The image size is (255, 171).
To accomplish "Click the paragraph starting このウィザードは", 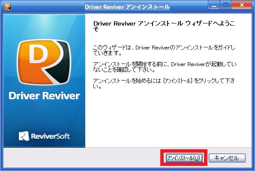I will click(164, 50).
